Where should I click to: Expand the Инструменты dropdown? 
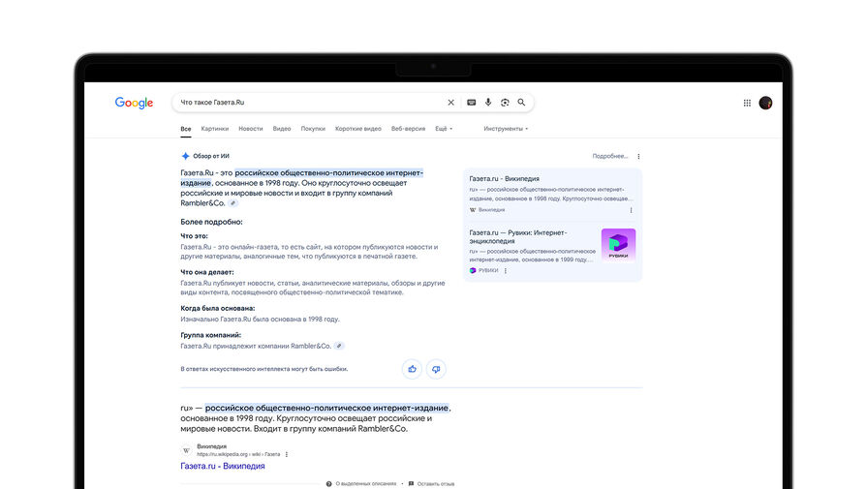point(506,129)
